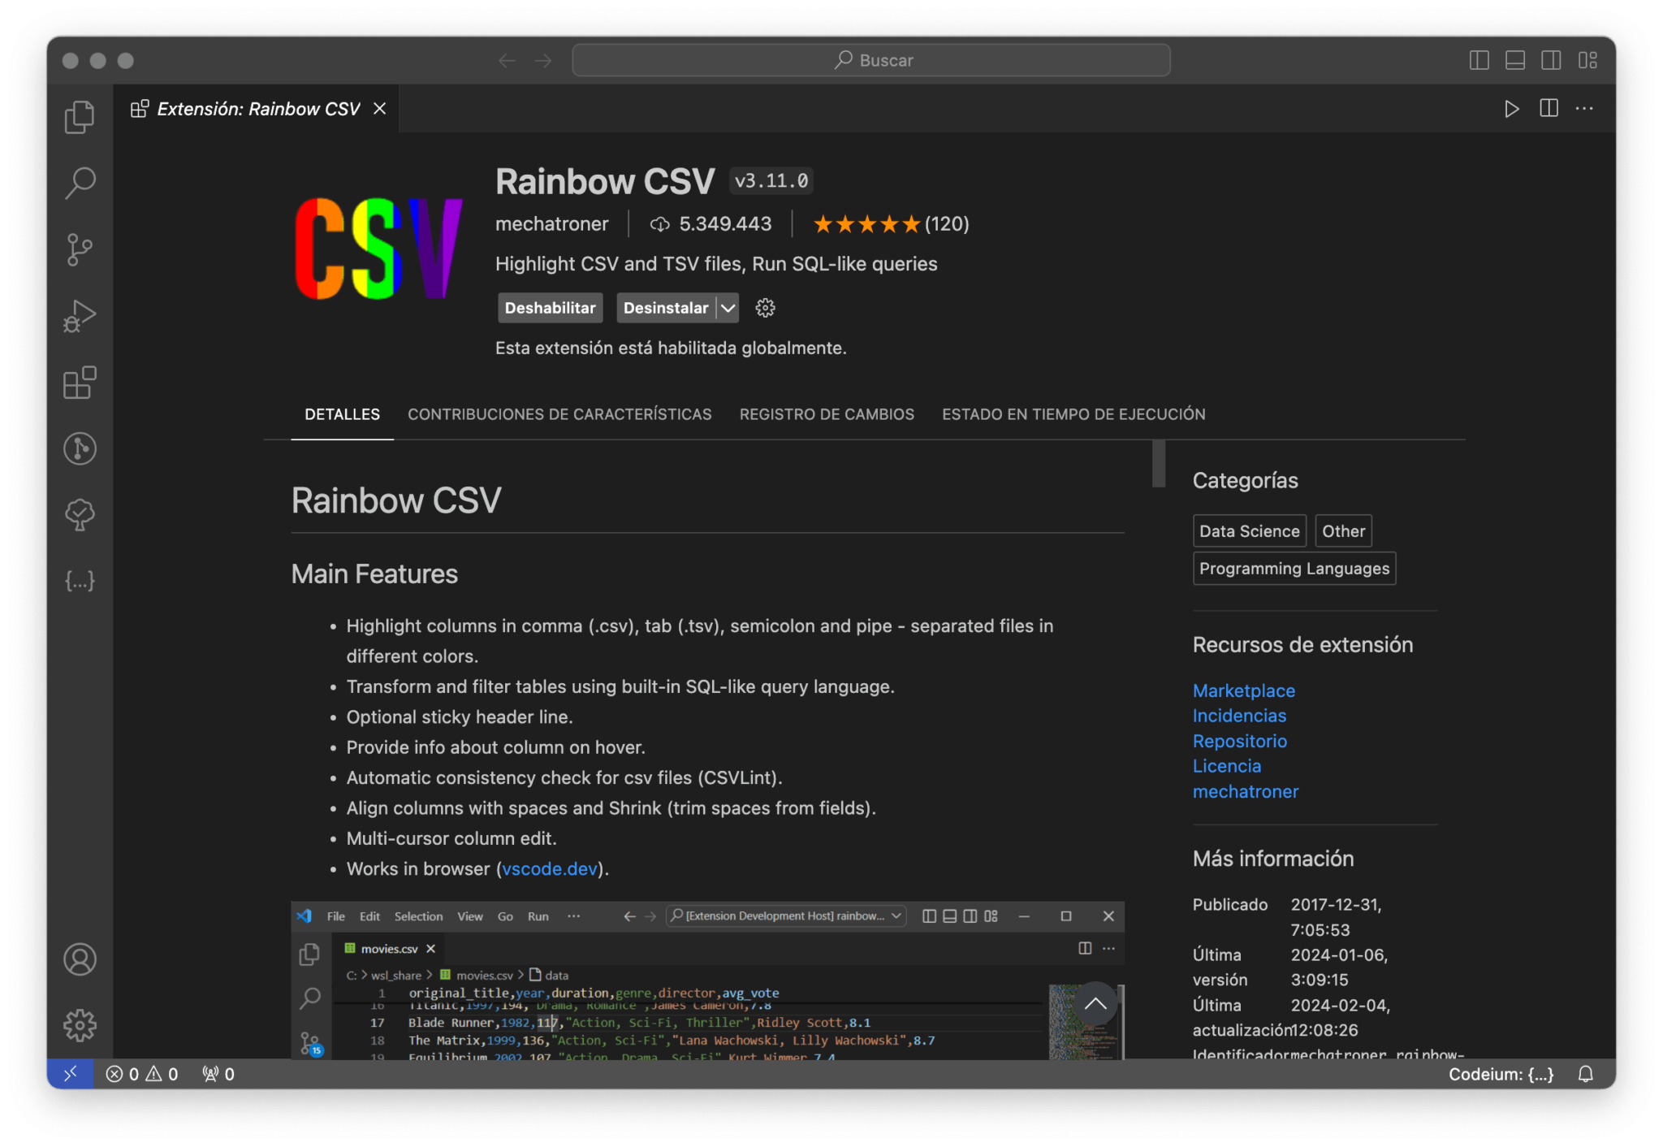This screenshot has height=1147, width=1663.
Task: Open the Extensions view
Action: (79, 382)
